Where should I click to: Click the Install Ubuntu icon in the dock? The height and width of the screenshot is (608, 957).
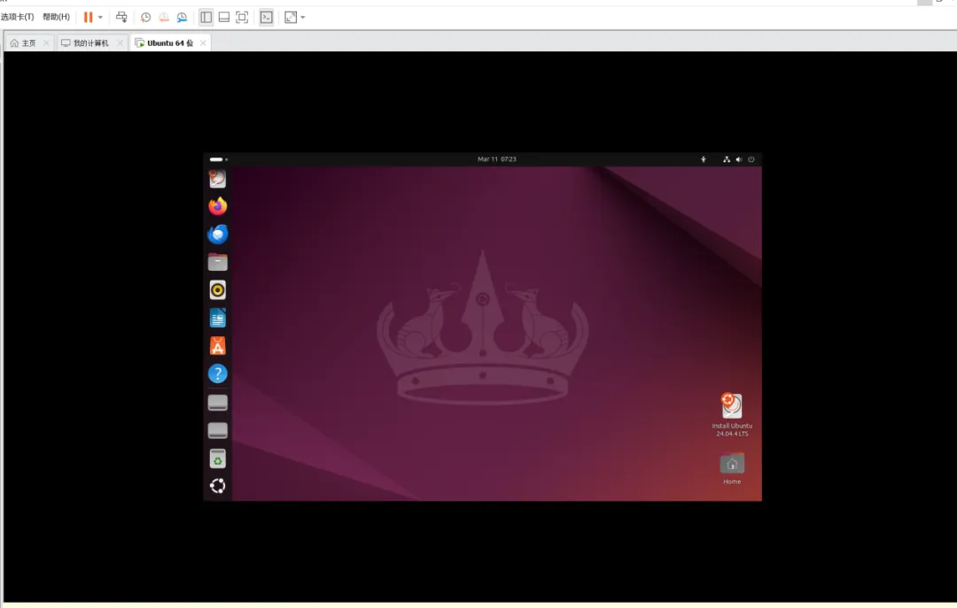218,179
